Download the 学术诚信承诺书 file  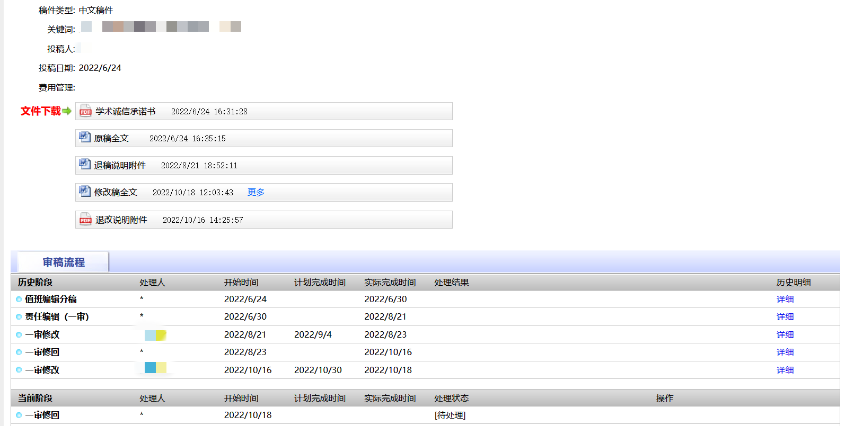click(126, 112)
